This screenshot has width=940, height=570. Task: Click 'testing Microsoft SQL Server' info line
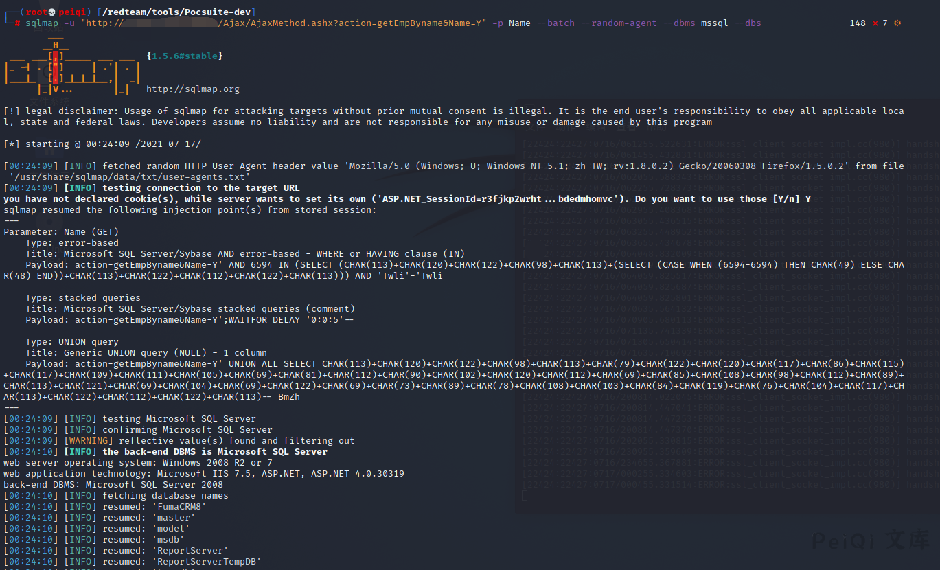(130, 419)
